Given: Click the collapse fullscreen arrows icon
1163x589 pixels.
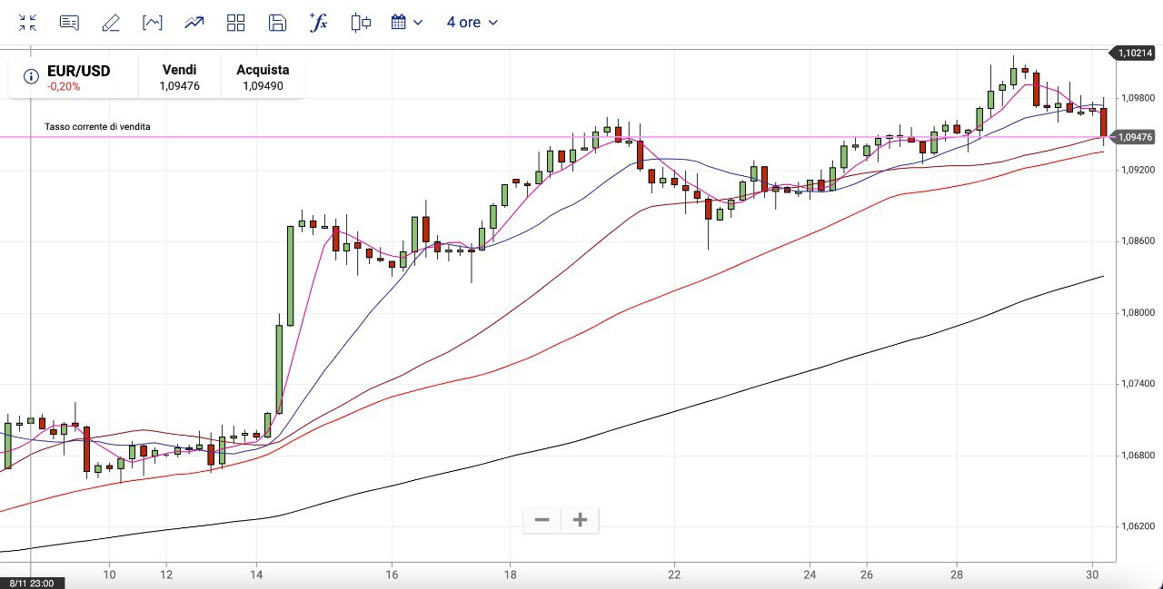Looking at the screenshot, I should [x=27, y=23].
